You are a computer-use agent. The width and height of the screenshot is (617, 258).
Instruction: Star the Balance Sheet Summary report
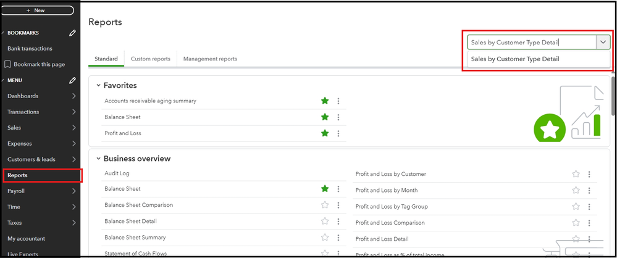[325, 237]
